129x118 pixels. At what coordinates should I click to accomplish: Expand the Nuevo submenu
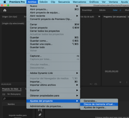(x=53, y=6)
